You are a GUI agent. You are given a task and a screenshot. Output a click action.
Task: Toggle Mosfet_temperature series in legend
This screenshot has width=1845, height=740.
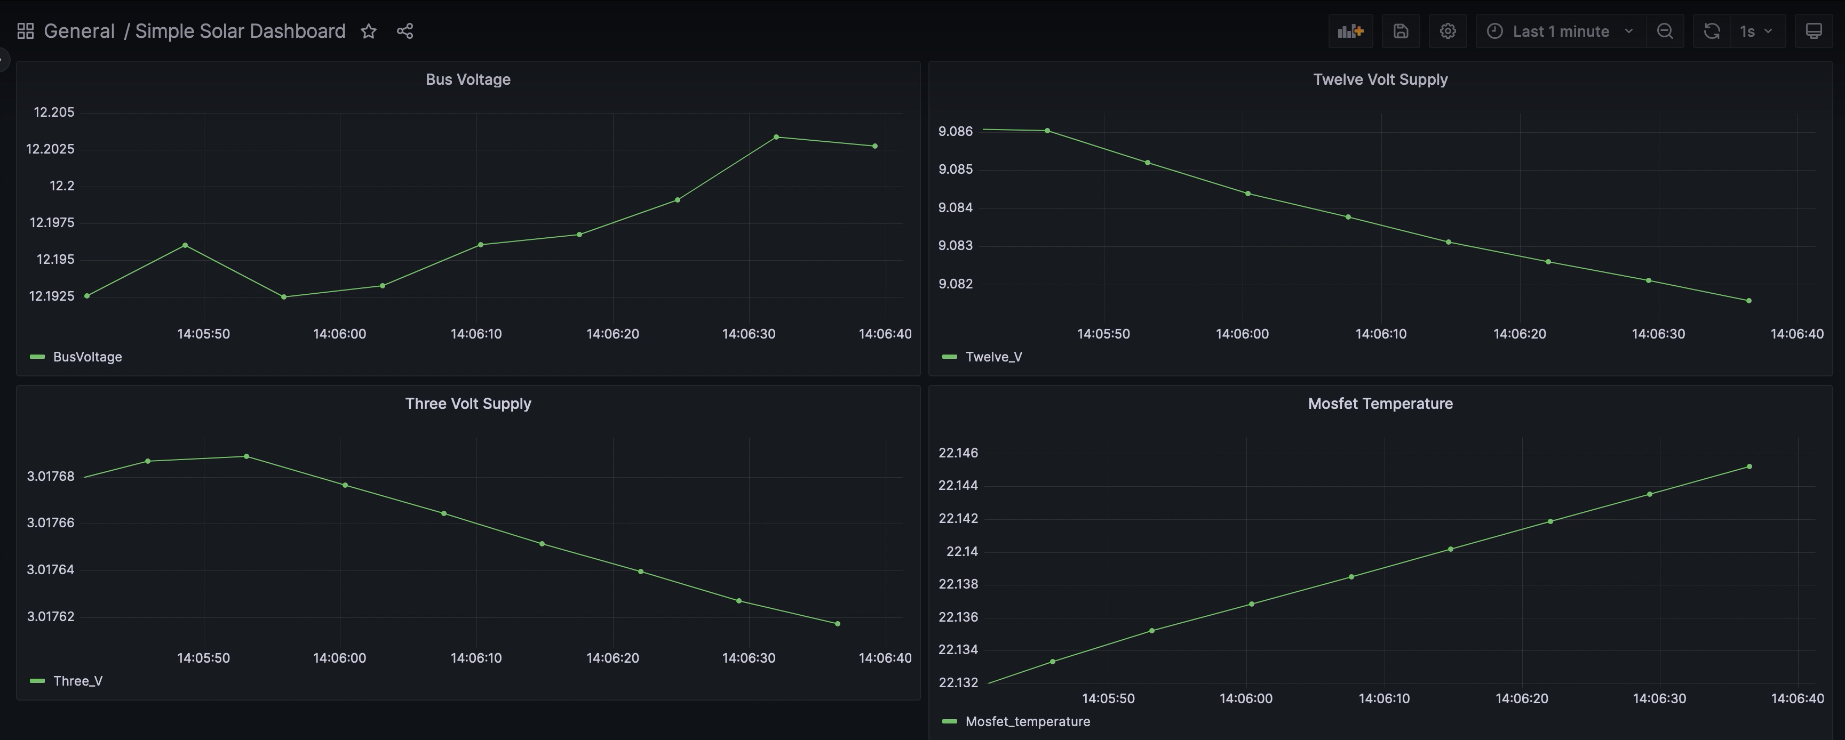point(1028,721)
